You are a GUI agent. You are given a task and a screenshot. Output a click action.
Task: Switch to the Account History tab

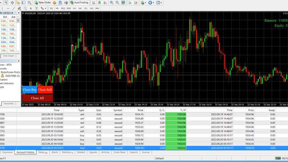25,152
